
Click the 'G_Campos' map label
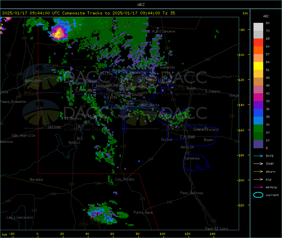coord(213,91)
